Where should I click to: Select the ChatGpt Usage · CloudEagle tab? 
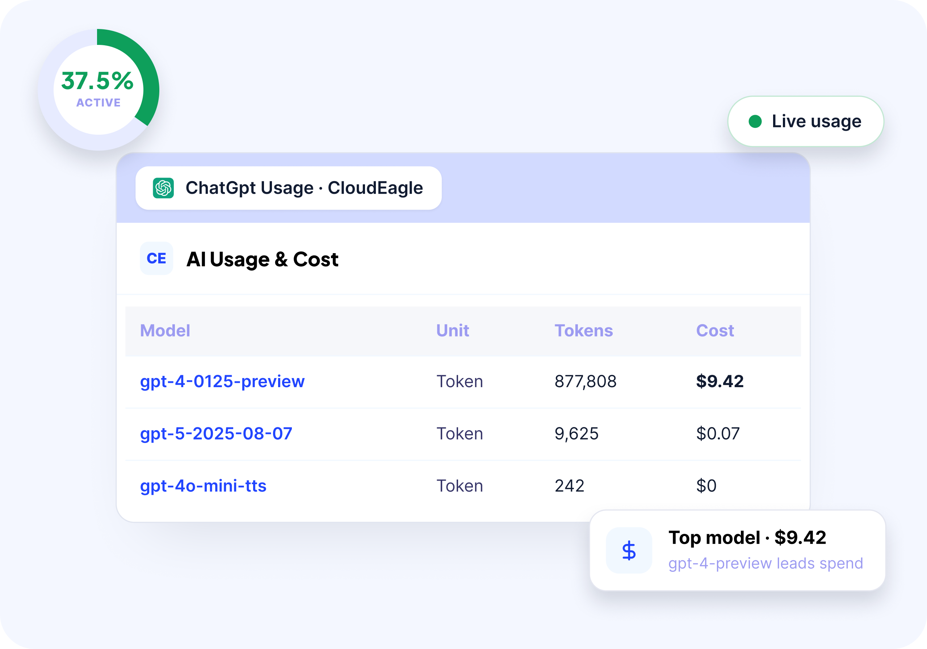click(x=288, y=188)
